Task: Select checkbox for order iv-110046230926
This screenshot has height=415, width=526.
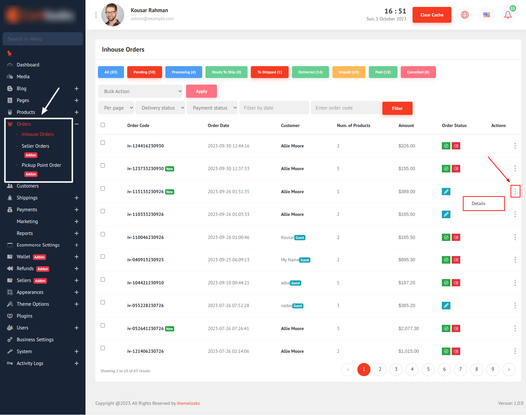Action: [x=103, y=234]
